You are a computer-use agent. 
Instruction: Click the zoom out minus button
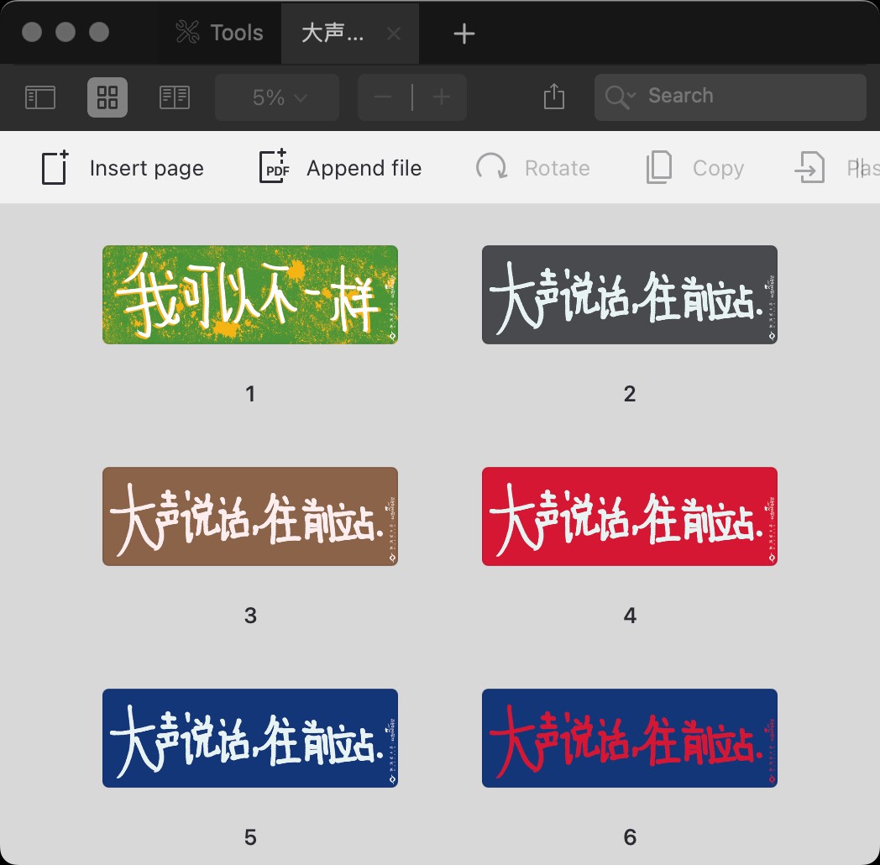pyautogui.click(x=384, y=97)
